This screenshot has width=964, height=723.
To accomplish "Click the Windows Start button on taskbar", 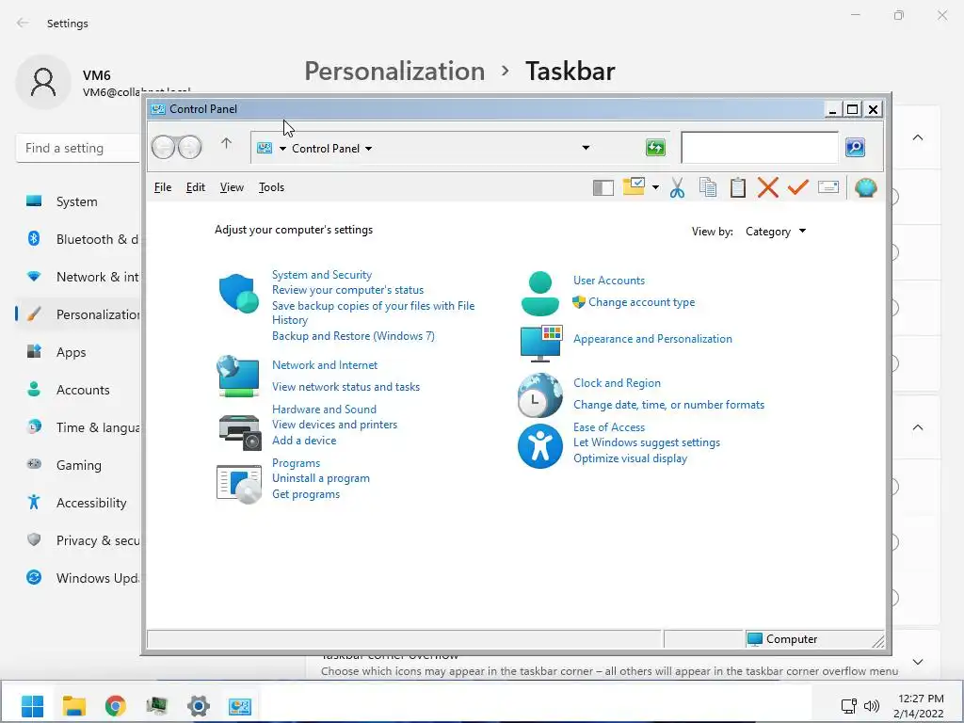I will (32, 706).
